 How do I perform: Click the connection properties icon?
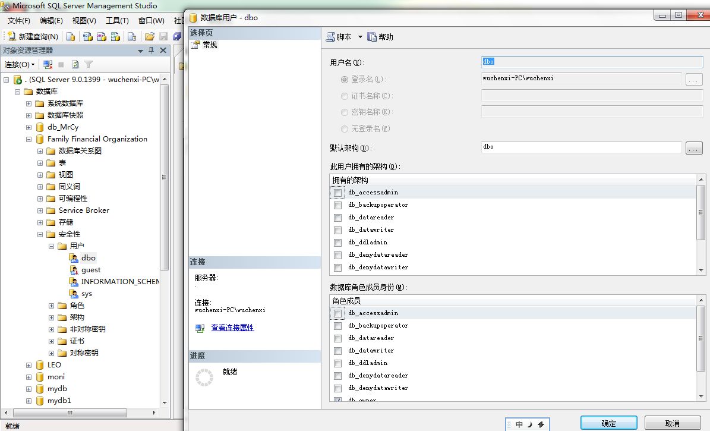(200, 328)
